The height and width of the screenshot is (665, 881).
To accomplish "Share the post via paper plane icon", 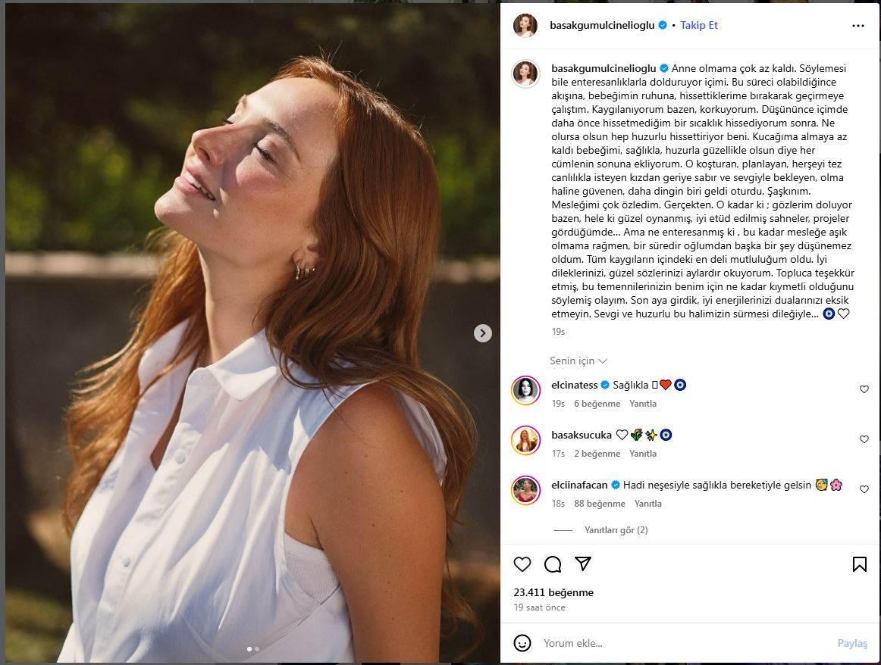I will pos(582,564).
